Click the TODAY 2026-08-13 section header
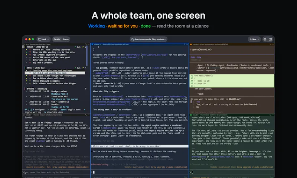This screenshot has width=297, height=178. coord(37,47)
